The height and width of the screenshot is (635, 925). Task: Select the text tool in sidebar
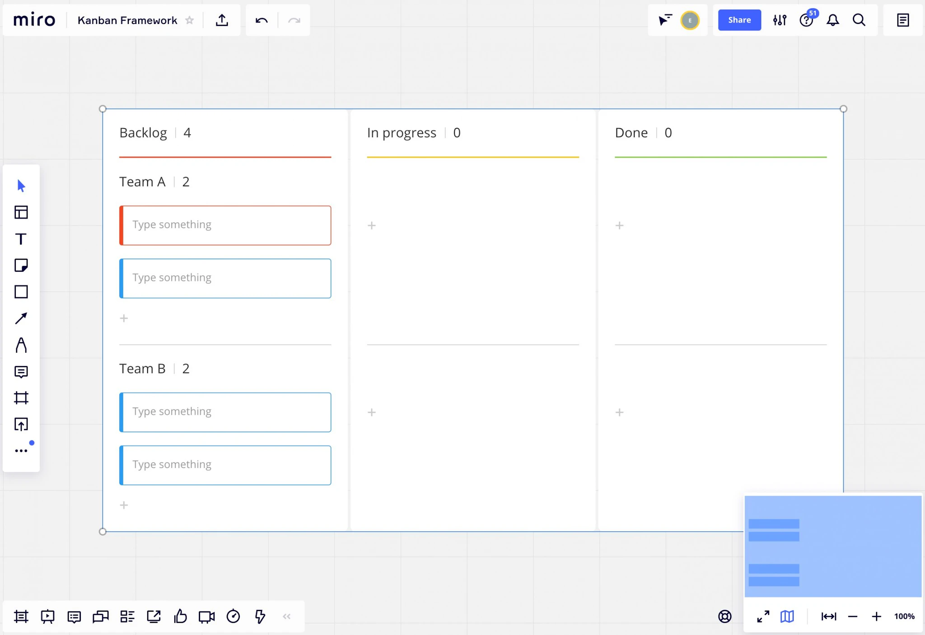coord(21,239)
